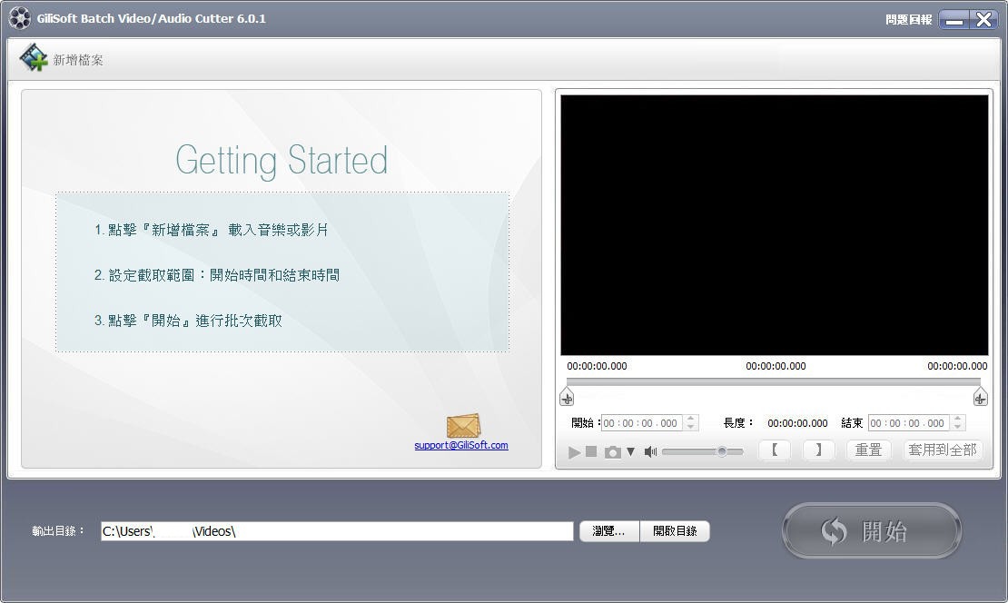Viewport: 1008px width, 603px height.
Task: Click the film reel app icon in title bar
Action: (19, 18)
